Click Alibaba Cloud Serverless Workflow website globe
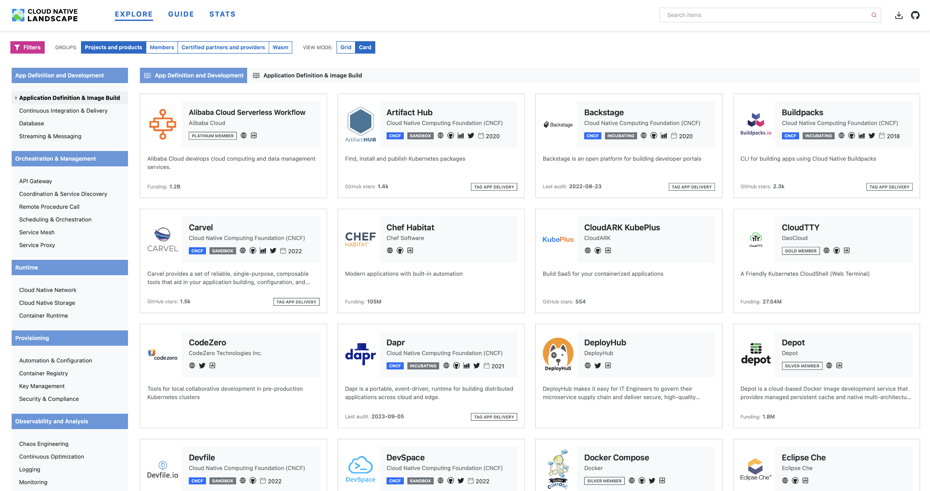This screenshot has height=491, width=930. (244, 135)
